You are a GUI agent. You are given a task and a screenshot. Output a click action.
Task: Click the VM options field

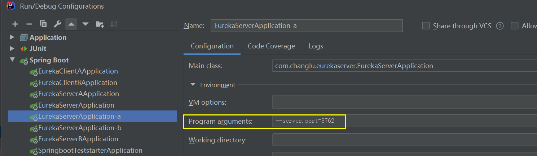404,102
